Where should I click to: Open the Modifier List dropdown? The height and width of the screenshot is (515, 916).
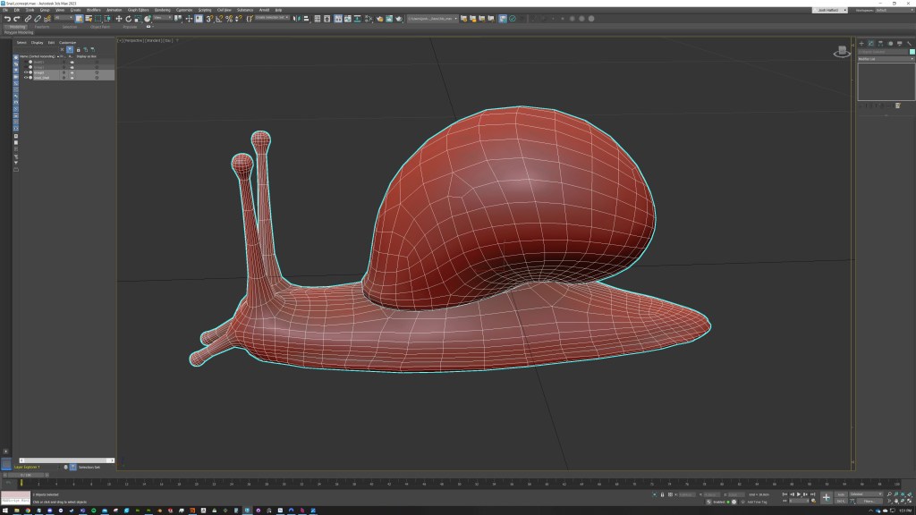click(x=886, y=58)
